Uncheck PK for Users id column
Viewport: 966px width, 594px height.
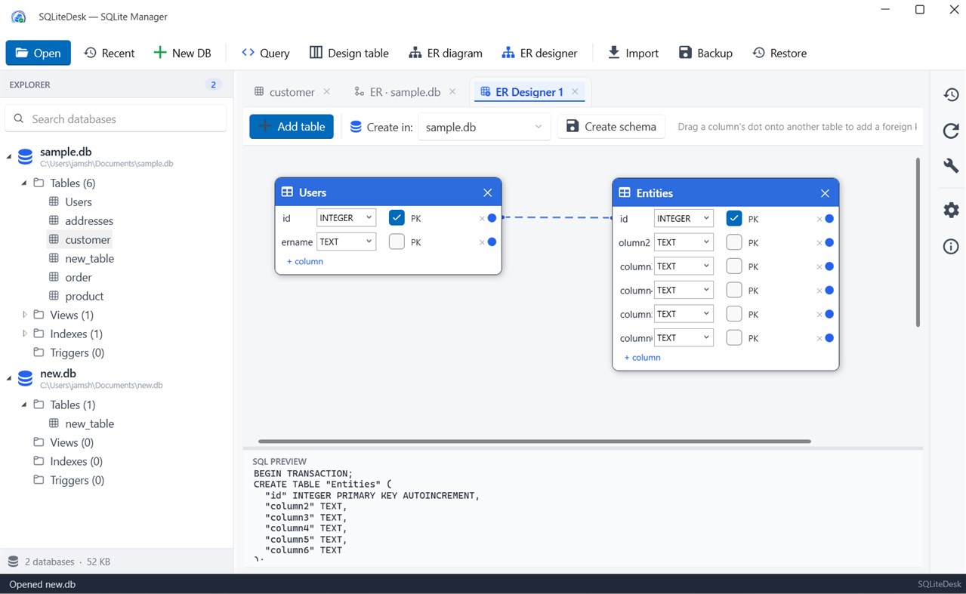coord(397,218)
